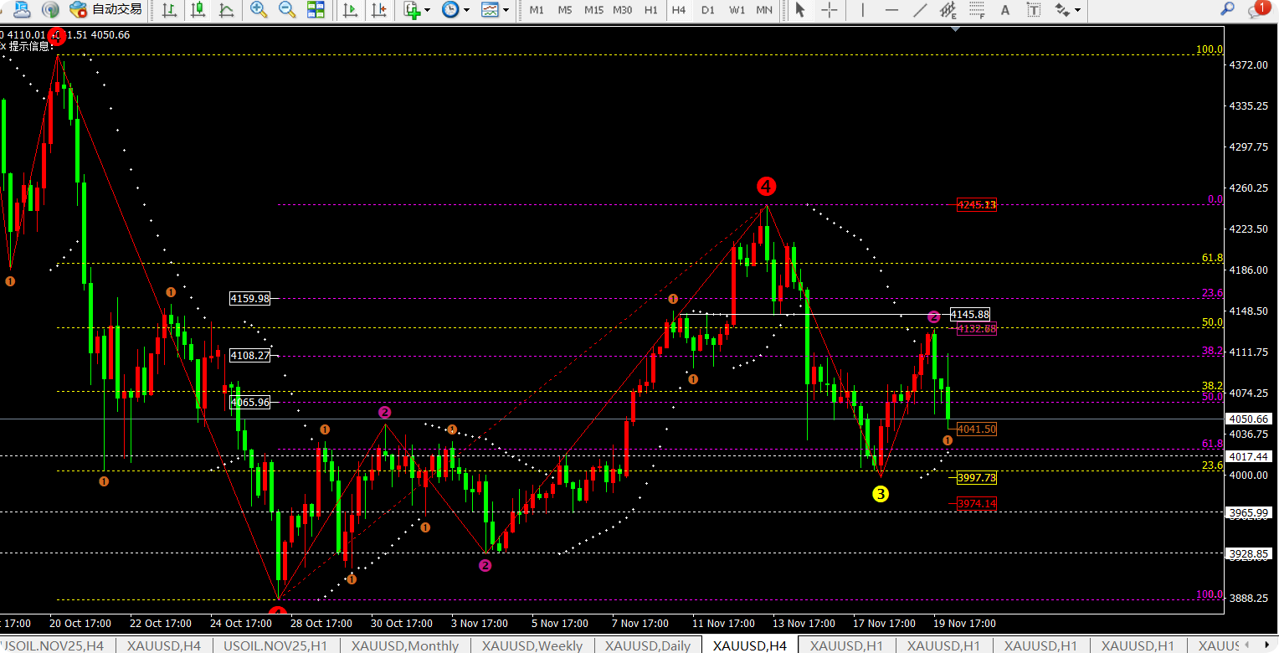This screenshot has width=1279, height=653.
Task: Switch chart to bar chart style
Action: click(x=170, y=10)
